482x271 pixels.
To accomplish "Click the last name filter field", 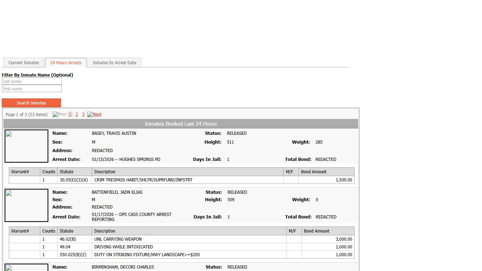I will tap(32, 82).
